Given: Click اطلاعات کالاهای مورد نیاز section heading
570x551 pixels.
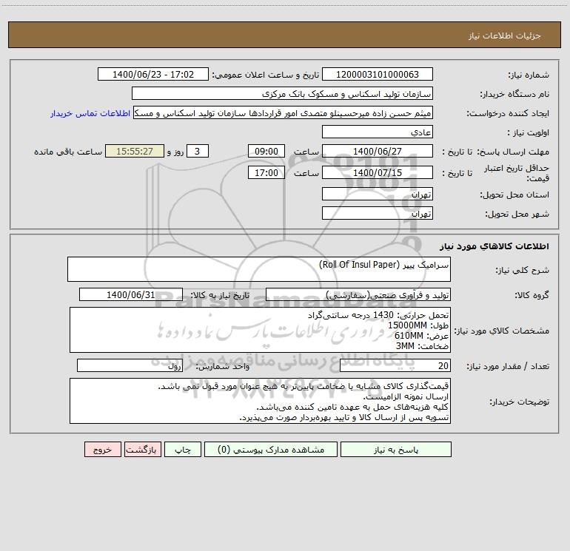Looking at the screenshot, I should pos(494,246).
